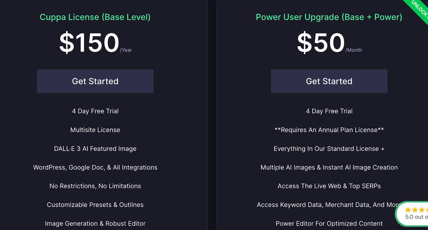Open the 5.0 rating badge text

(x=416, y=217)
